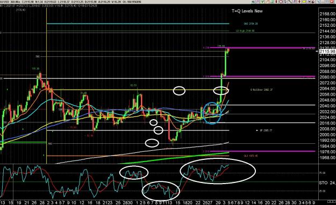
Task: Click the 2016.00 price axis label
Action: (327, 123)
